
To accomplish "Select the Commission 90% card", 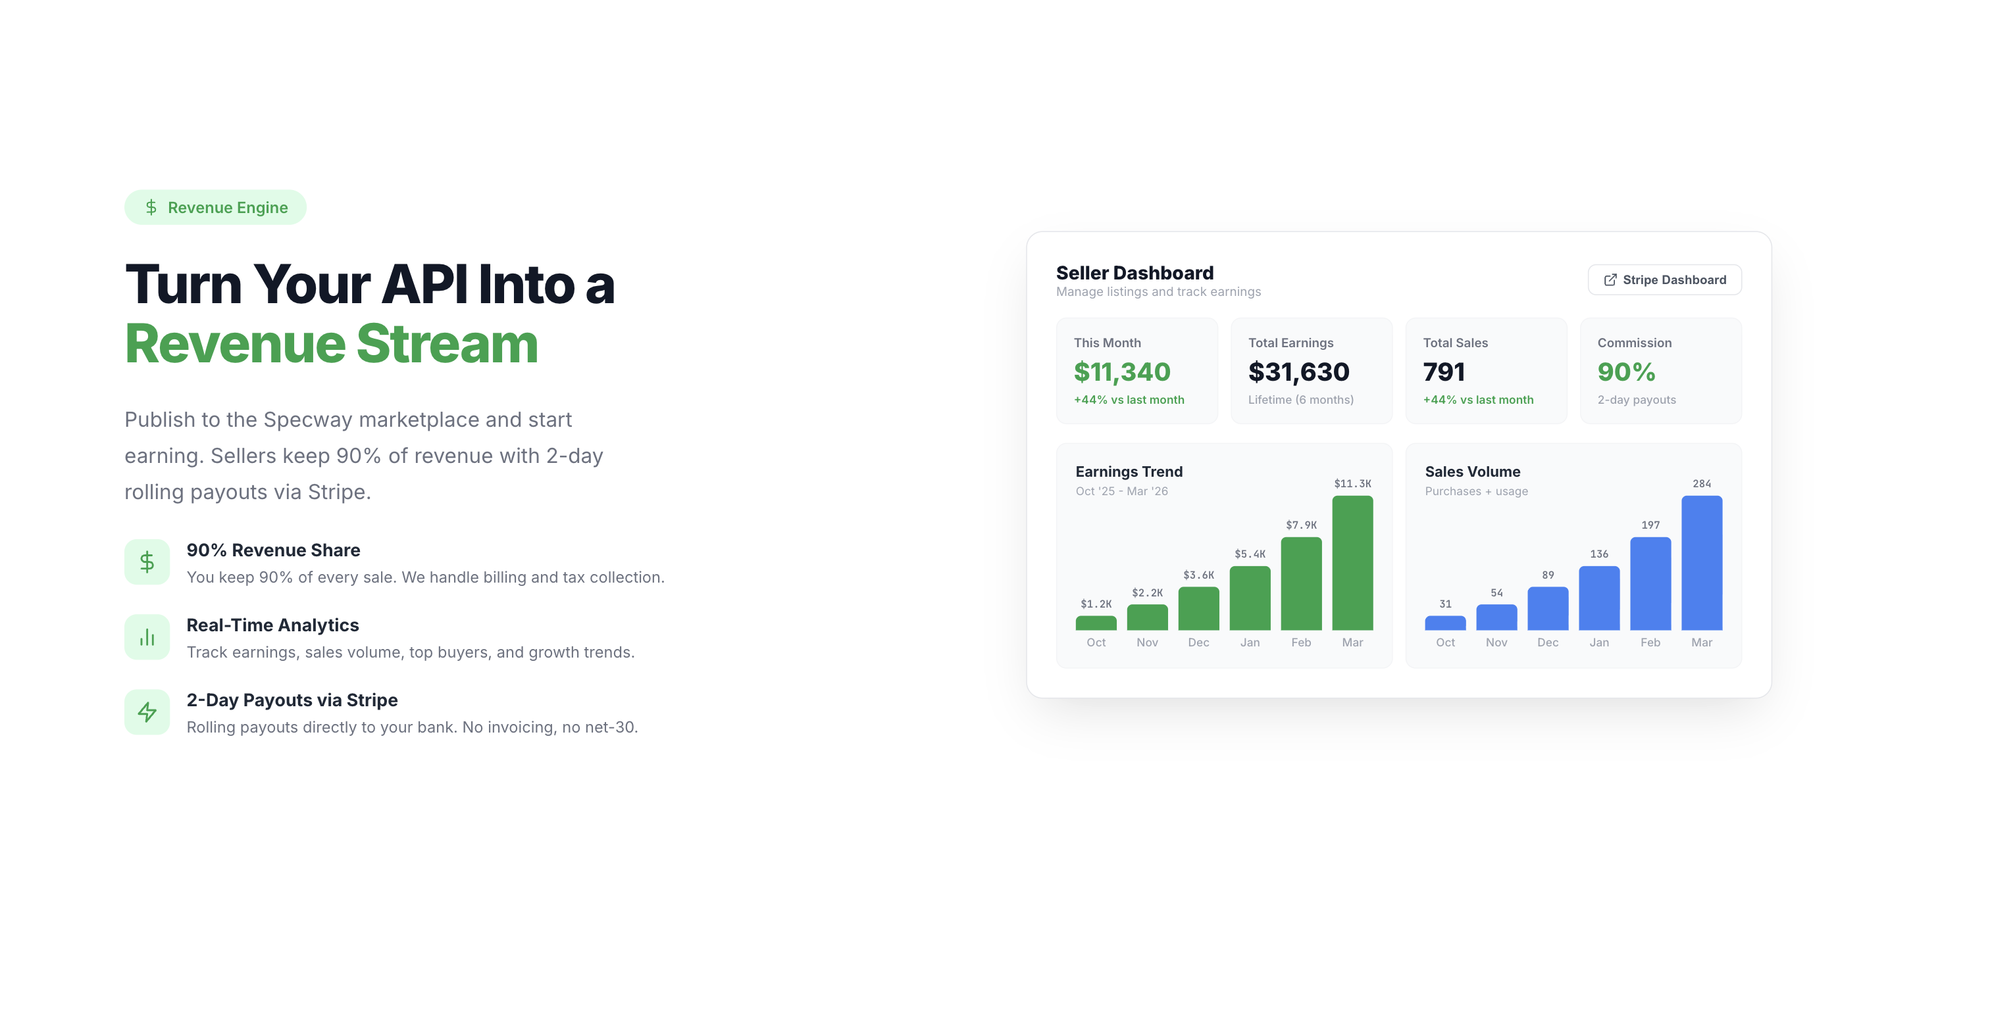I will pos(1660,370).
